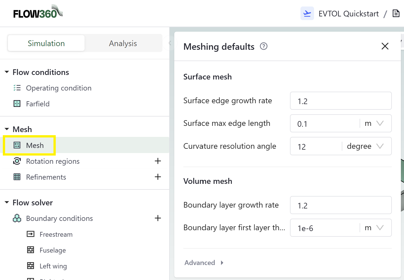Viewport: 404px width, 280px height.
Task: Open the Operating condition item
Action: click(x=59, y=88)
